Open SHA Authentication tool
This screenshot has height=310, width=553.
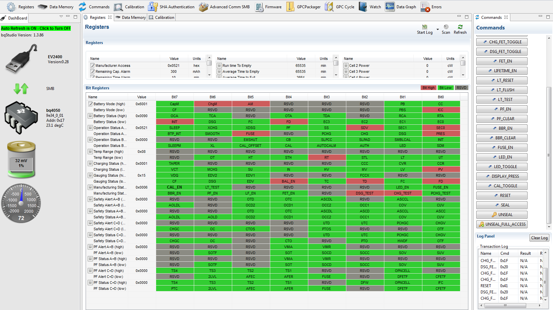(x=171, y=7)
